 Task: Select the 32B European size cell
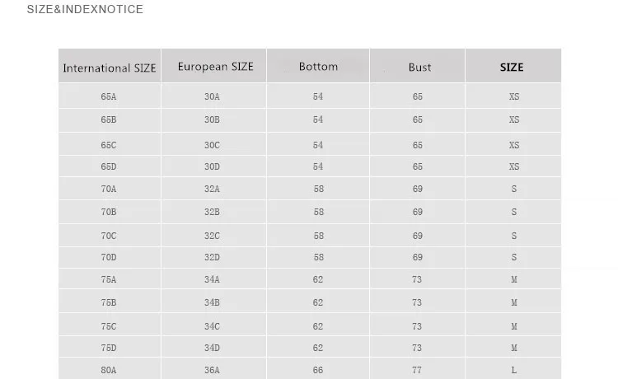pyautogui.click(x=213, y=212)
